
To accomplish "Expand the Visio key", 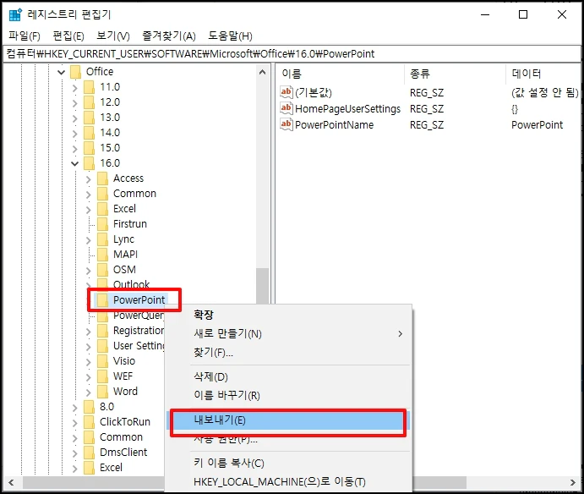I will pyautogui.click(x=88, y=362).
